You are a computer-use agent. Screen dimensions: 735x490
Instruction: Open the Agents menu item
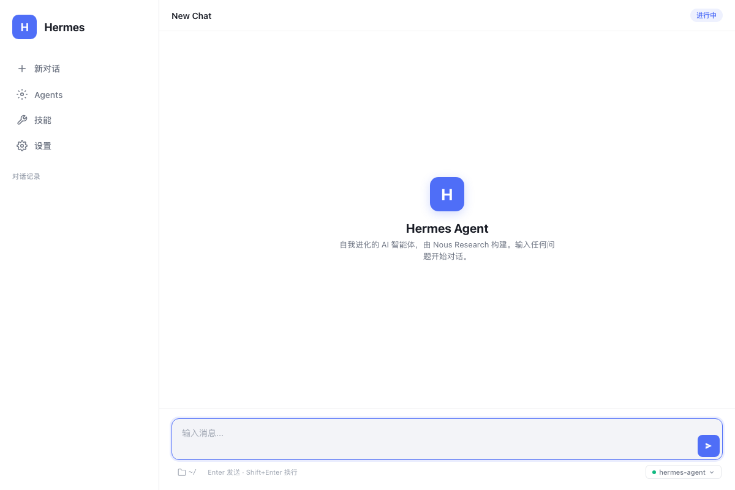[x=80, y=94]
